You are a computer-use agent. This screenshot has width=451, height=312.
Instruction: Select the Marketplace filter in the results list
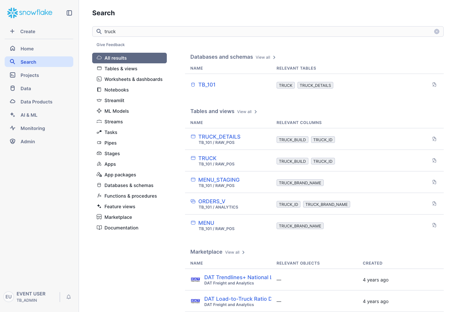pos(118,217)
